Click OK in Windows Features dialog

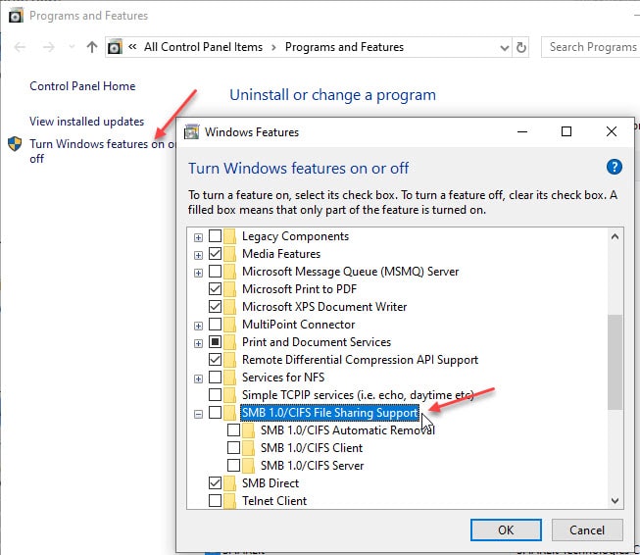click(x=506, y=530)
